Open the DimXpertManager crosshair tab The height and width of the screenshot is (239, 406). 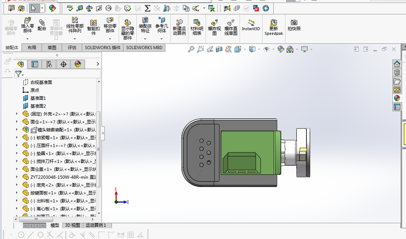63,64
